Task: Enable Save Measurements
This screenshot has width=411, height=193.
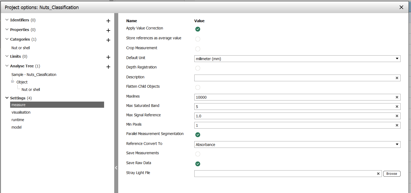Action: [x=198, y=154]
